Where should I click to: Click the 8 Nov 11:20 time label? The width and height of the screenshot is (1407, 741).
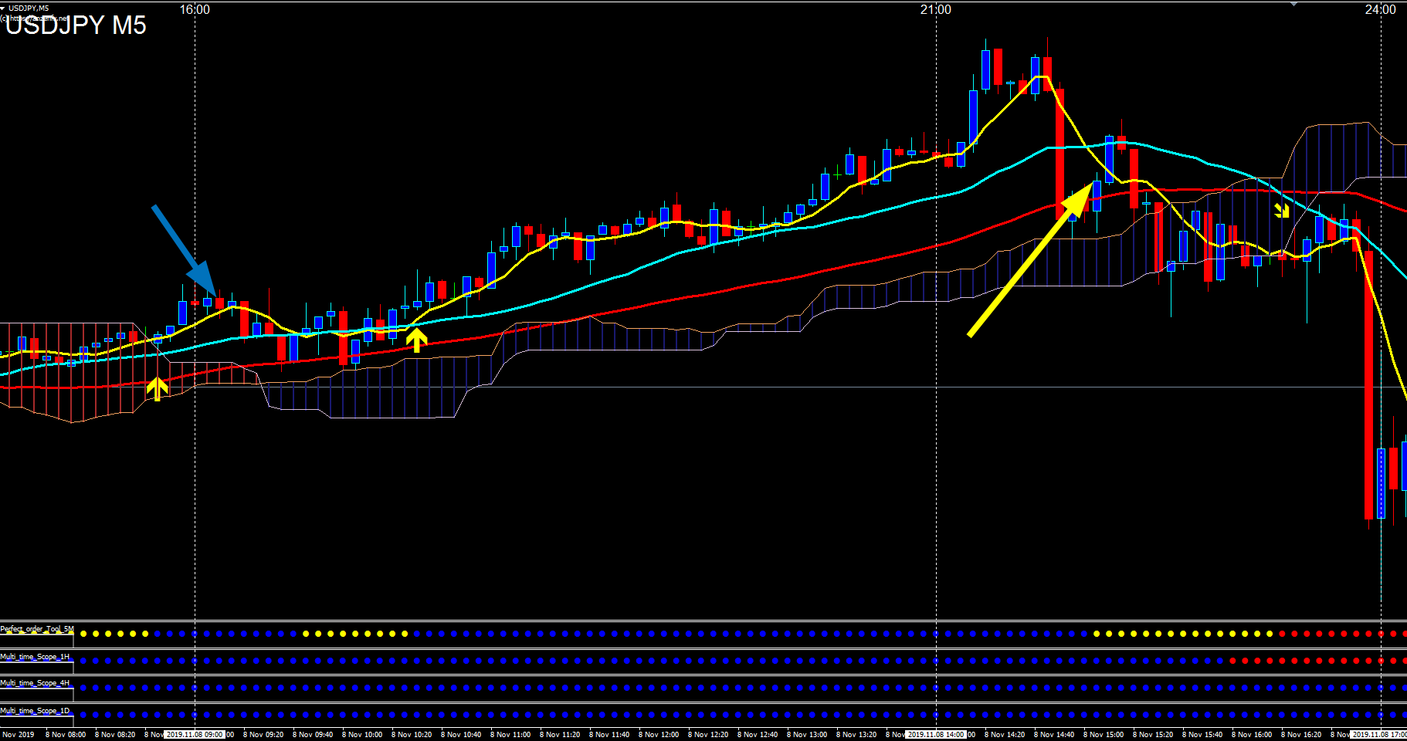pos(560,735)
